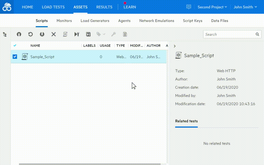
Task: Refresh the scripts list
Action: point(30,34)
